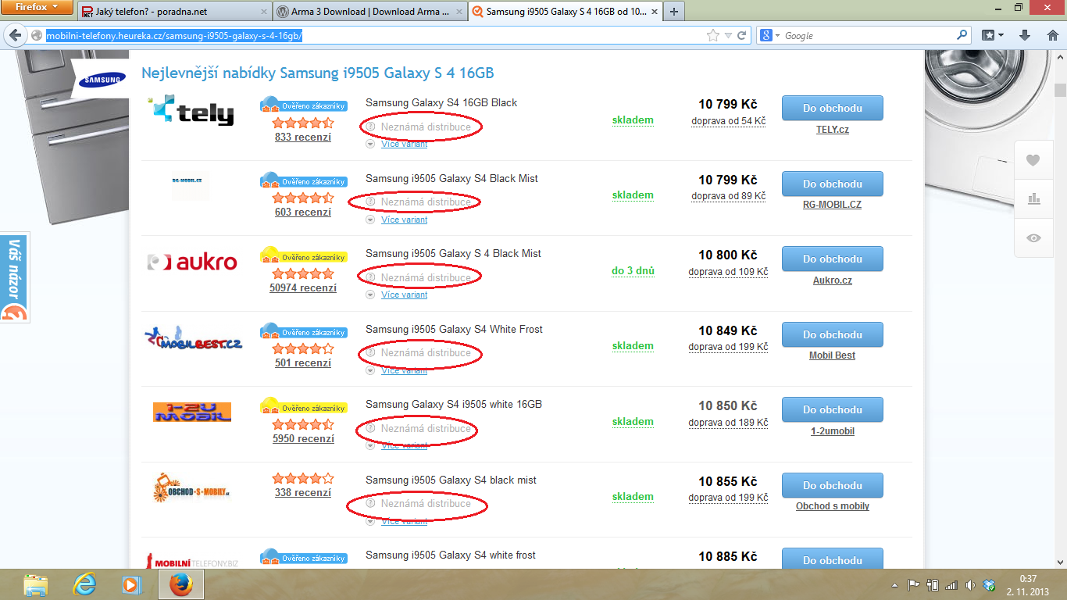Expand 'Více variant' under the Obchod s mobily offer
Screen dimensions: 1067x600
point(404,521)
